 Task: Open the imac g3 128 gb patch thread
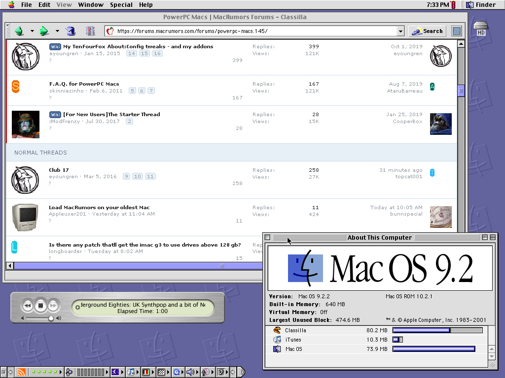tap(145, 245)
